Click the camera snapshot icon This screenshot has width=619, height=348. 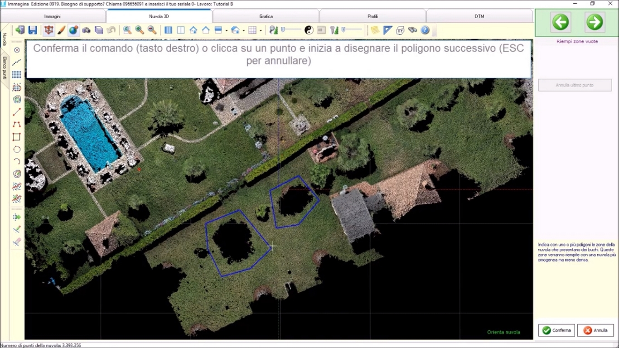[x=86, y=30]
